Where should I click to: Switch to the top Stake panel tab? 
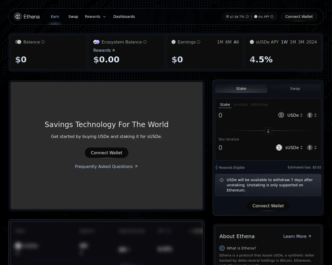pyautogui.click(x=241, y=89)
